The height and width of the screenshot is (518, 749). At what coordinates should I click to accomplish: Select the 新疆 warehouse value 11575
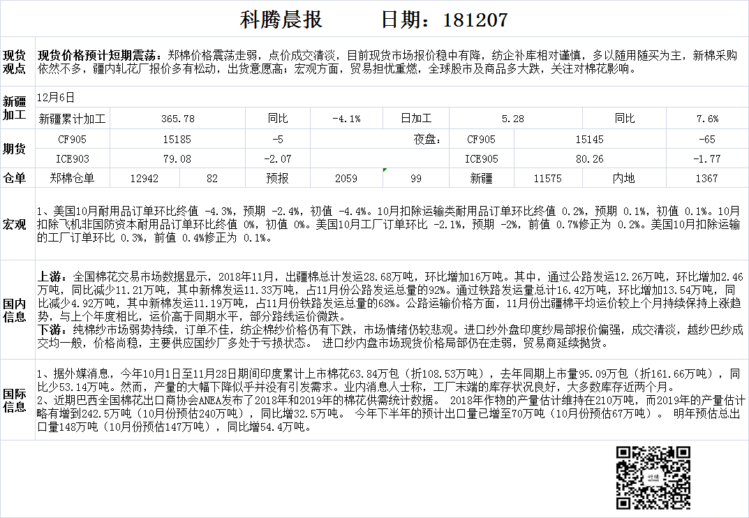click(x=547, y=178)
